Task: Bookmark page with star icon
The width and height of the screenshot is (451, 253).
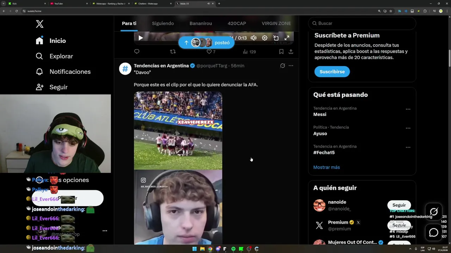Action: [391, 11]
